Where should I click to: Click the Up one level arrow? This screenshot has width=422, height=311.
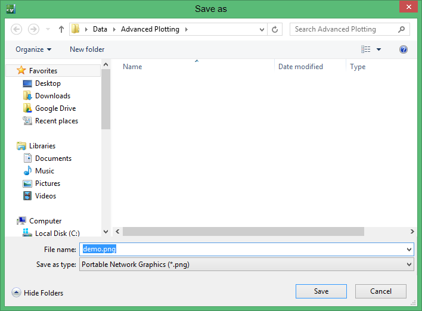pyautogui.click(x=61, y=29)
